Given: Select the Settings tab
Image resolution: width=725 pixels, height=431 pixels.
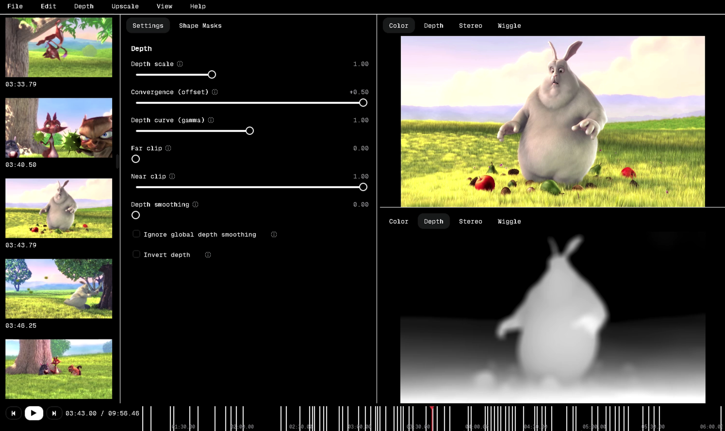Looking at the screenshot, I should 148,26.
